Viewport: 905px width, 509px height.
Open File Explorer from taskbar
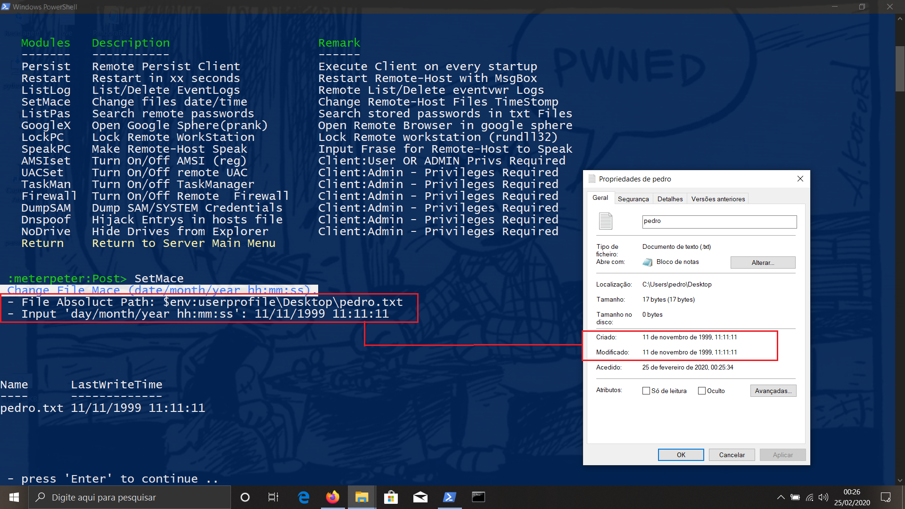[x=362, y=497]
